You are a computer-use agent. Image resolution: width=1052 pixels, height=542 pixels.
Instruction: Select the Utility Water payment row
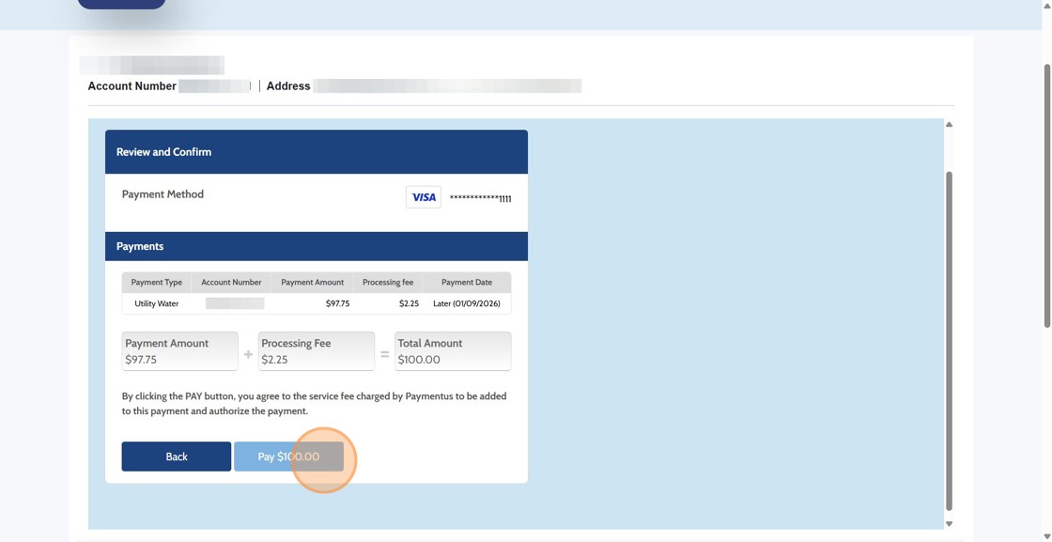(x=316, y=302)
